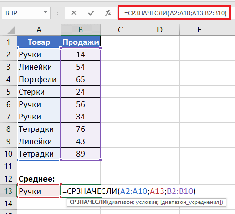Click the three-dot formula bar resize handle

point(58,13)
